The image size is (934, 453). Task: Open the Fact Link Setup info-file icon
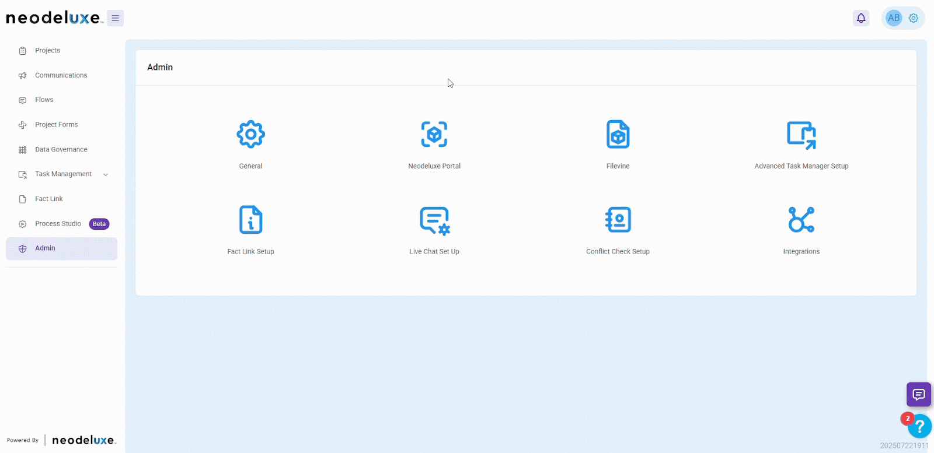pyautogui.click(x=251, y=220)
